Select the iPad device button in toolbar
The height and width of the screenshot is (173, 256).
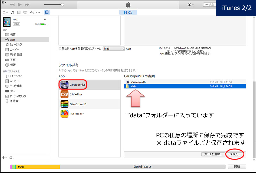point(47,12)
